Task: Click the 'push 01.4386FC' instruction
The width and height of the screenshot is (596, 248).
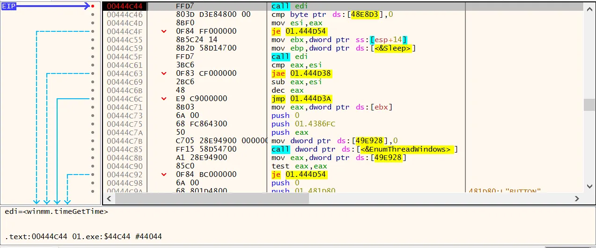Action: (x=303, y=124)
